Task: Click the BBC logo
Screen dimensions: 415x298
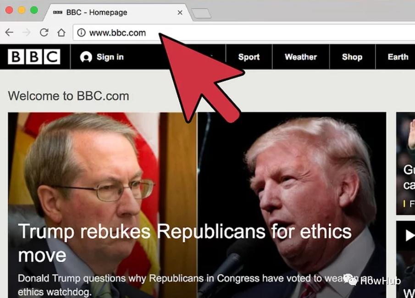Action: point(34,57)
